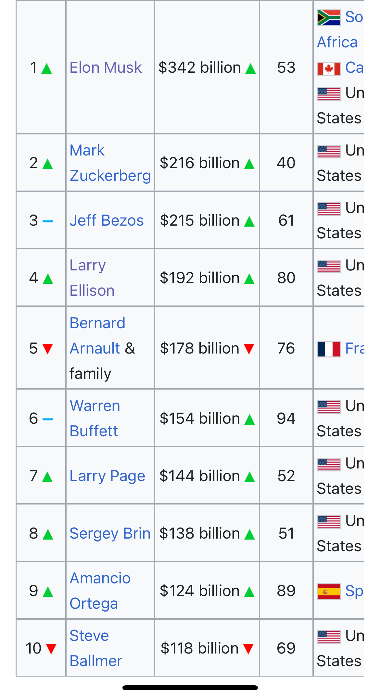
Task: Tap the Steve Ballmer link
Action: [95, 648]
